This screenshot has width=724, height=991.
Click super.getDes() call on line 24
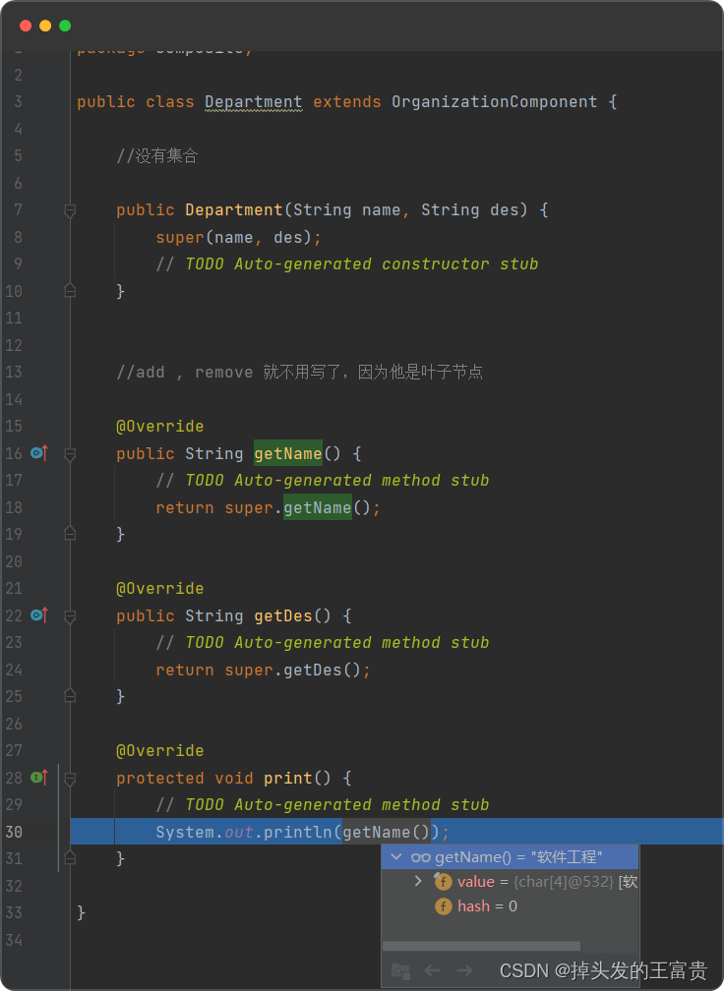[x=293, y=670]
